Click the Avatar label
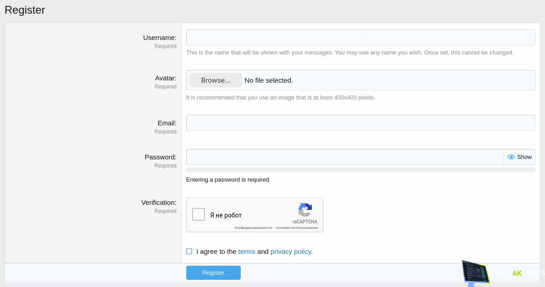545x287 pixels. click(x=165, y=78)
